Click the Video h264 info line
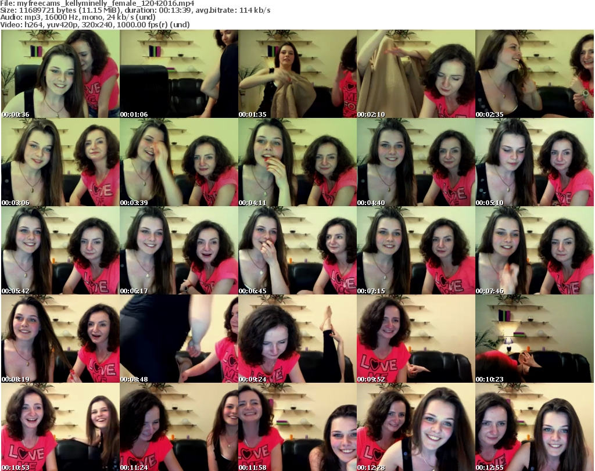The image size is (595, 471). point(95,24)
